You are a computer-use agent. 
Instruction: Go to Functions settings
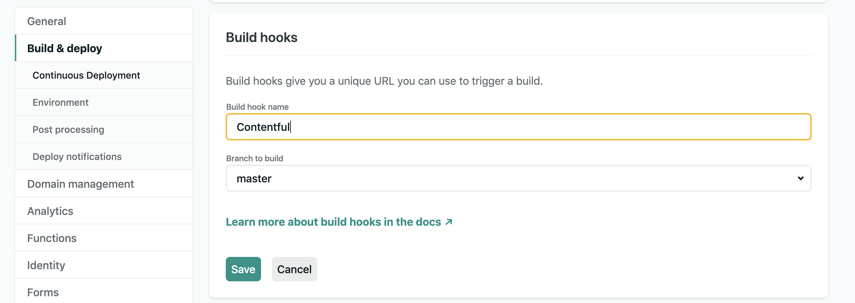tap(52, 238)
